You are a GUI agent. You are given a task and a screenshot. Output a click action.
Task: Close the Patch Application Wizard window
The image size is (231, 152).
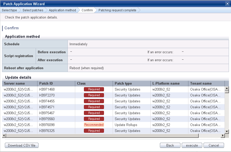tap(227, 4)
